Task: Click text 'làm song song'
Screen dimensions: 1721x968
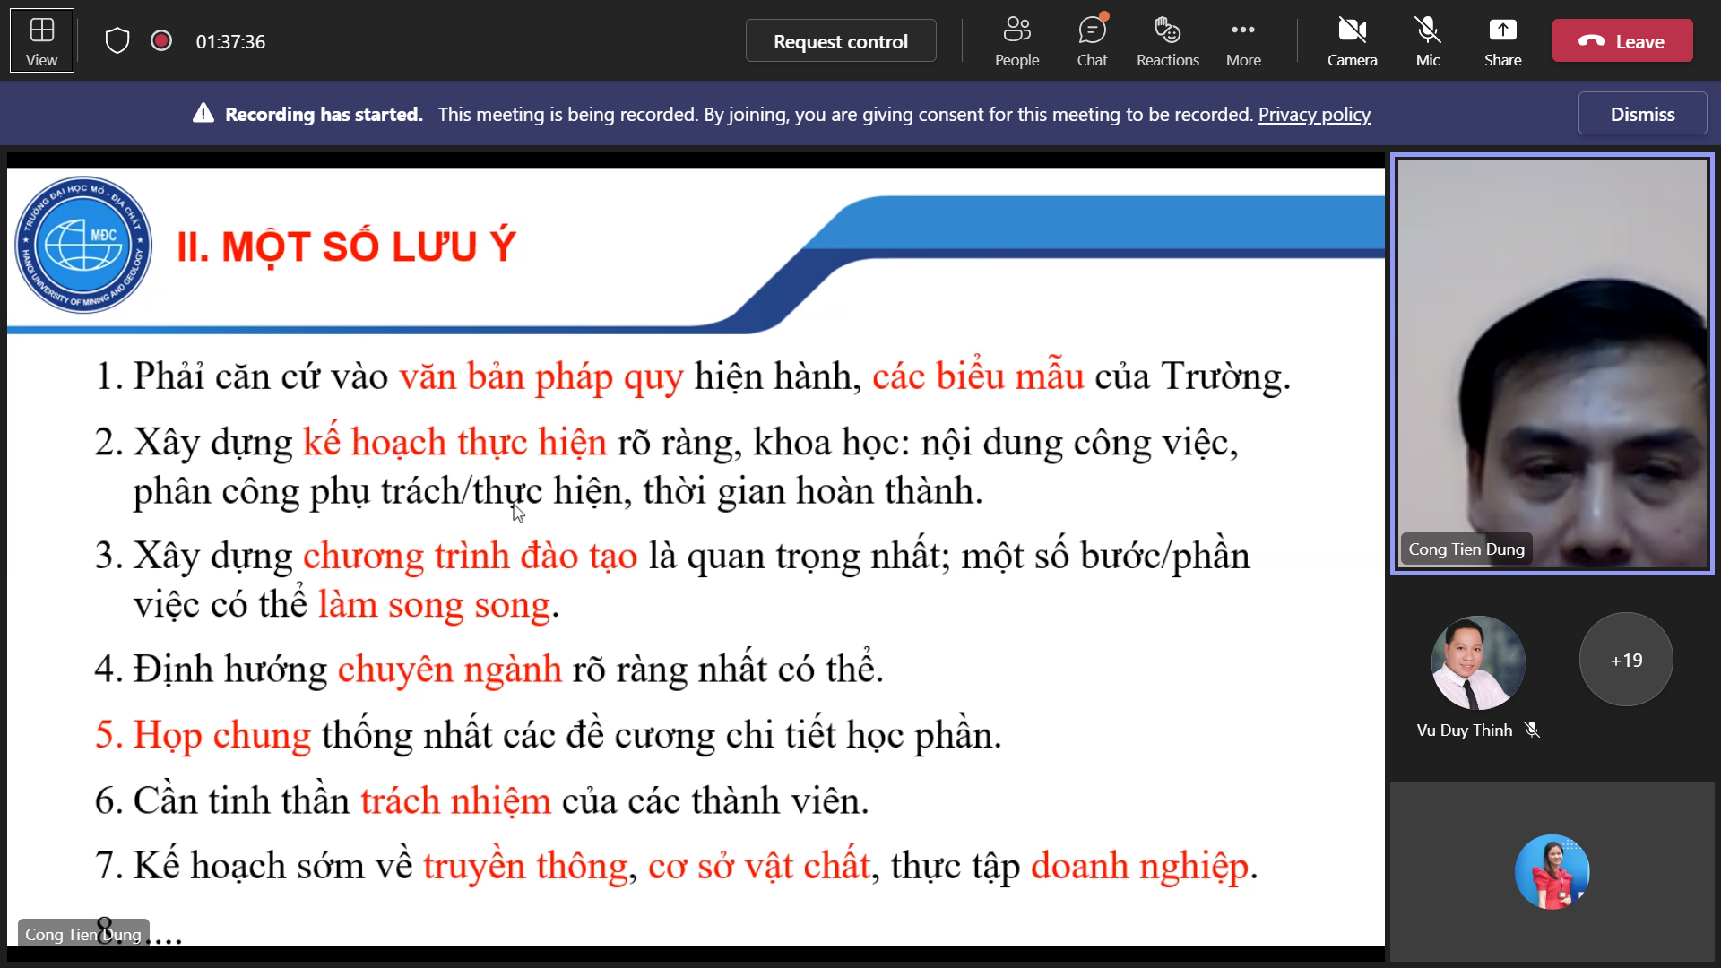Action: [434, 605]
